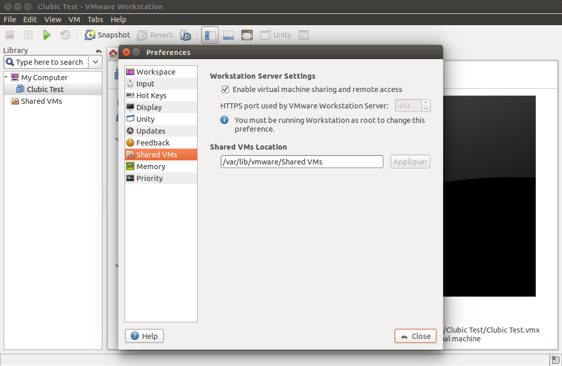Switch to the Workspace preferences section
562x366 pixels.
154,71
